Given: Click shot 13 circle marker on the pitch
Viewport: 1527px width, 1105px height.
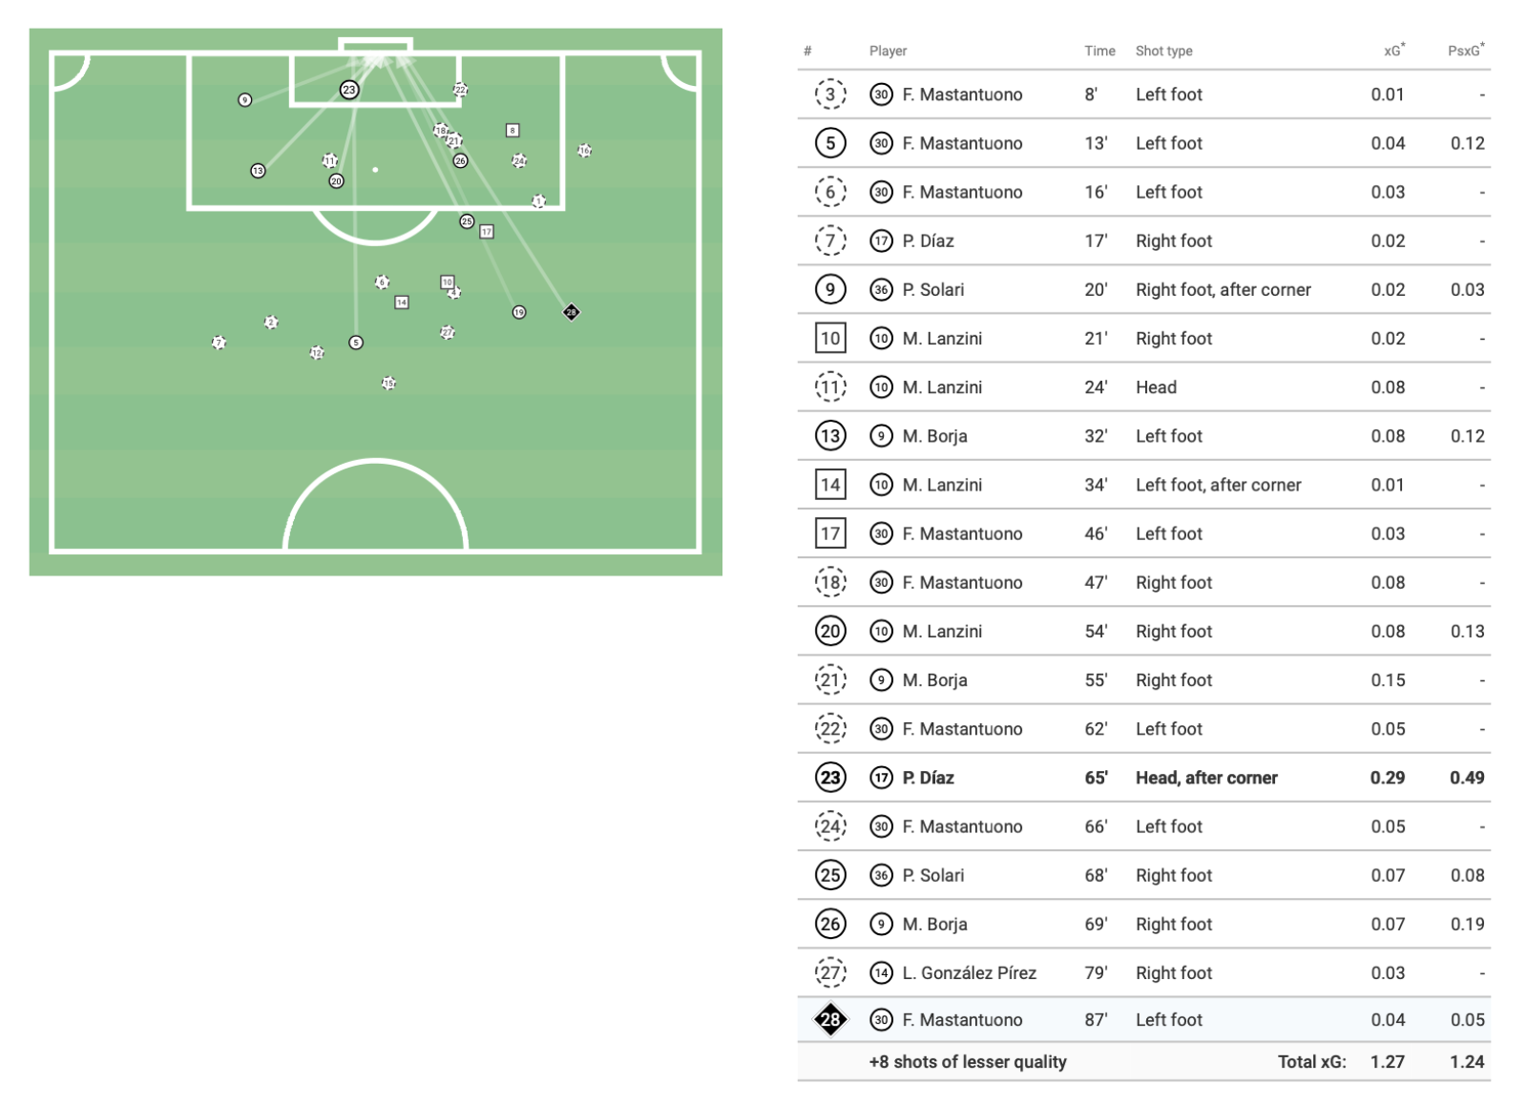Looking at the screenshot, I should pos(258,171).
